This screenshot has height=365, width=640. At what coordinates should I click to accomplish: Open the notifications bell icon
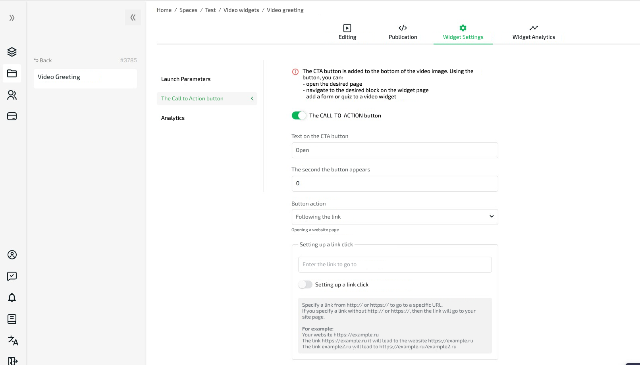pyautogui.click(x=12, y=298)
